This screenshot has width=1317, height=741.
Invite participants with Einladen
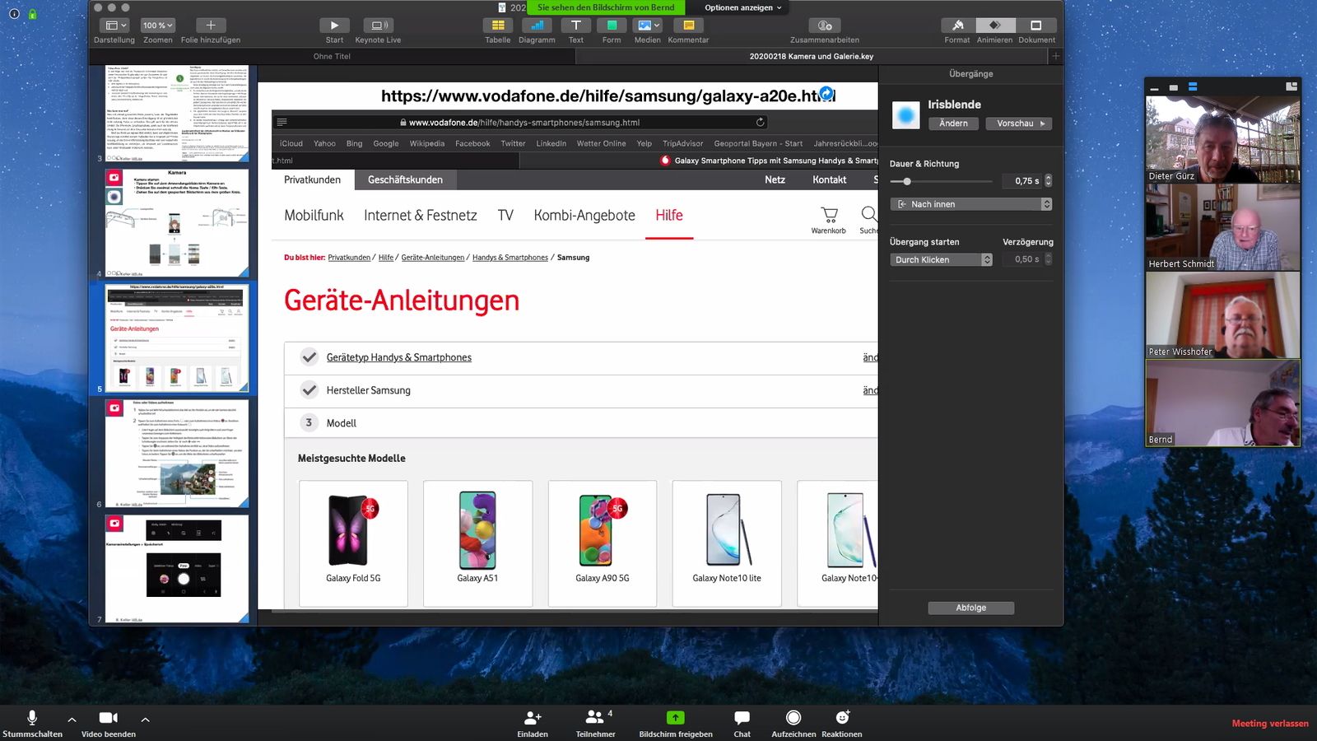[533, 723]
